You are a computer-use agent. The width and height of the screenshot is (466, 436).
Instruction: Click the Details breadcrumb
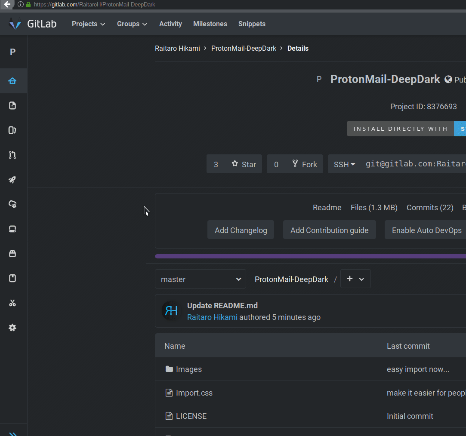[298, 49]
